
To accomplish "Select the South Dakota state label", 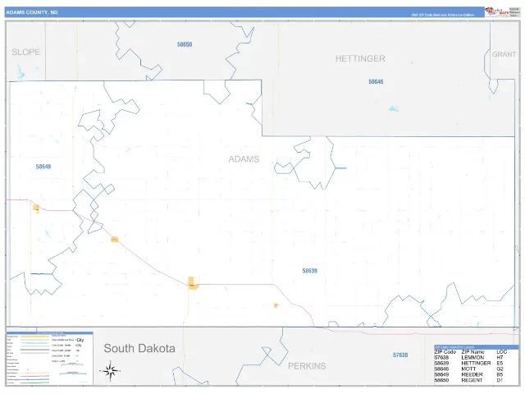I will tap(139, 348).
